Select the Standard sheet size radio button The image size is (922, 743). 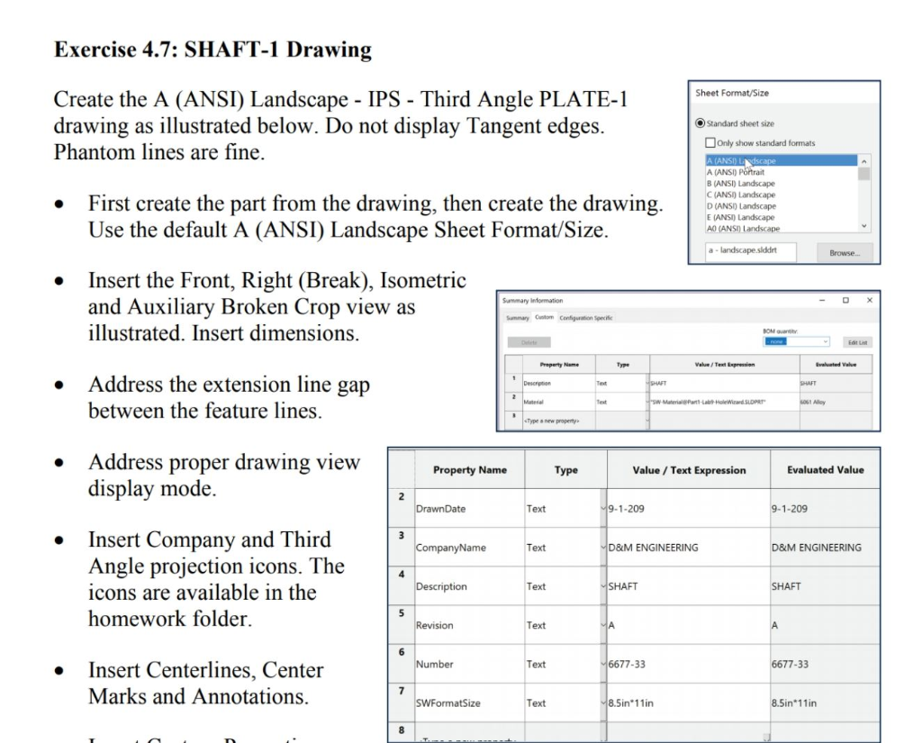tap(700, 123)
